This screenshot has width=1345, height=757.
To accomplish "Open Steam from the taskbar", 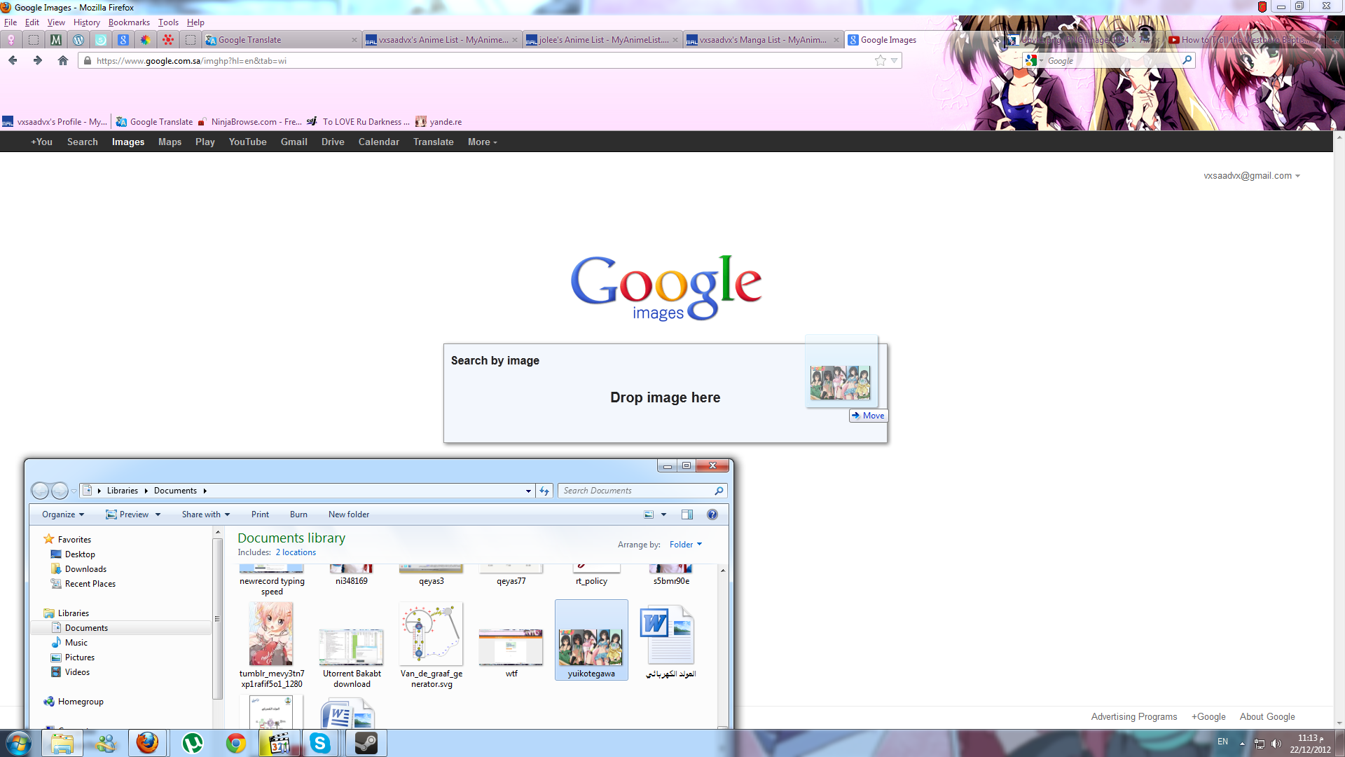I will click(366, 743).
